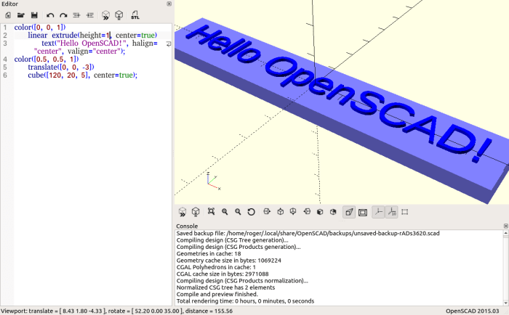Click the line number 4 in gutter
This screenshot has height=315, width=509.
pyautogui.click(x=5, y=59)
